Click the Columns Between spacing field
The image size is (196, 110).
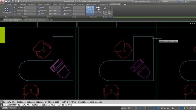[x=30, y=11]
